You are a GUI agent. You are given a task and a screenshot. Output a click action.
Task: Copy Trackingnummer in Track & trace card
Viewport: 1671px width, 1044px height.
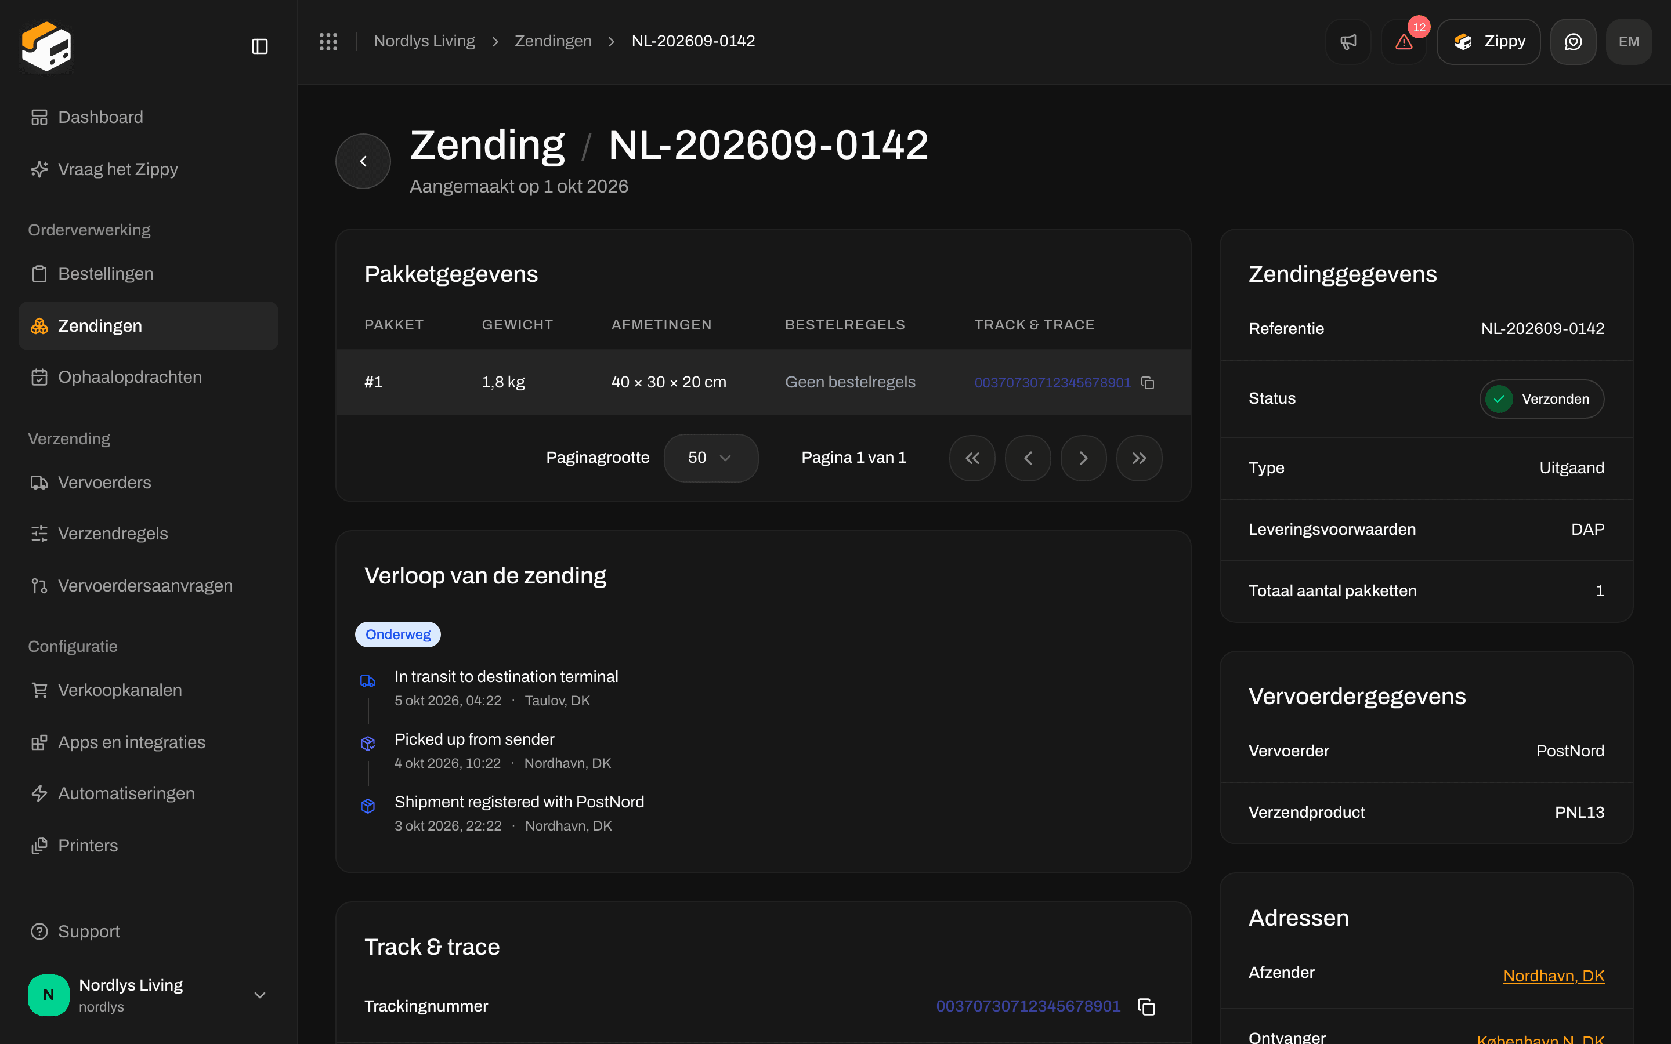click(1146, 1007)
